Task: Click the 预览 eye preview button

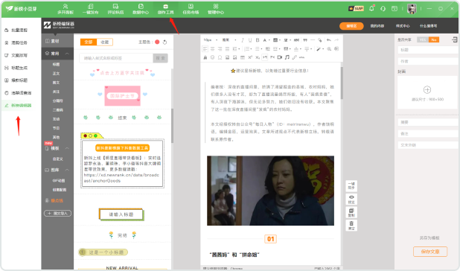Action: pyautogui.click(x=351, y=199)
